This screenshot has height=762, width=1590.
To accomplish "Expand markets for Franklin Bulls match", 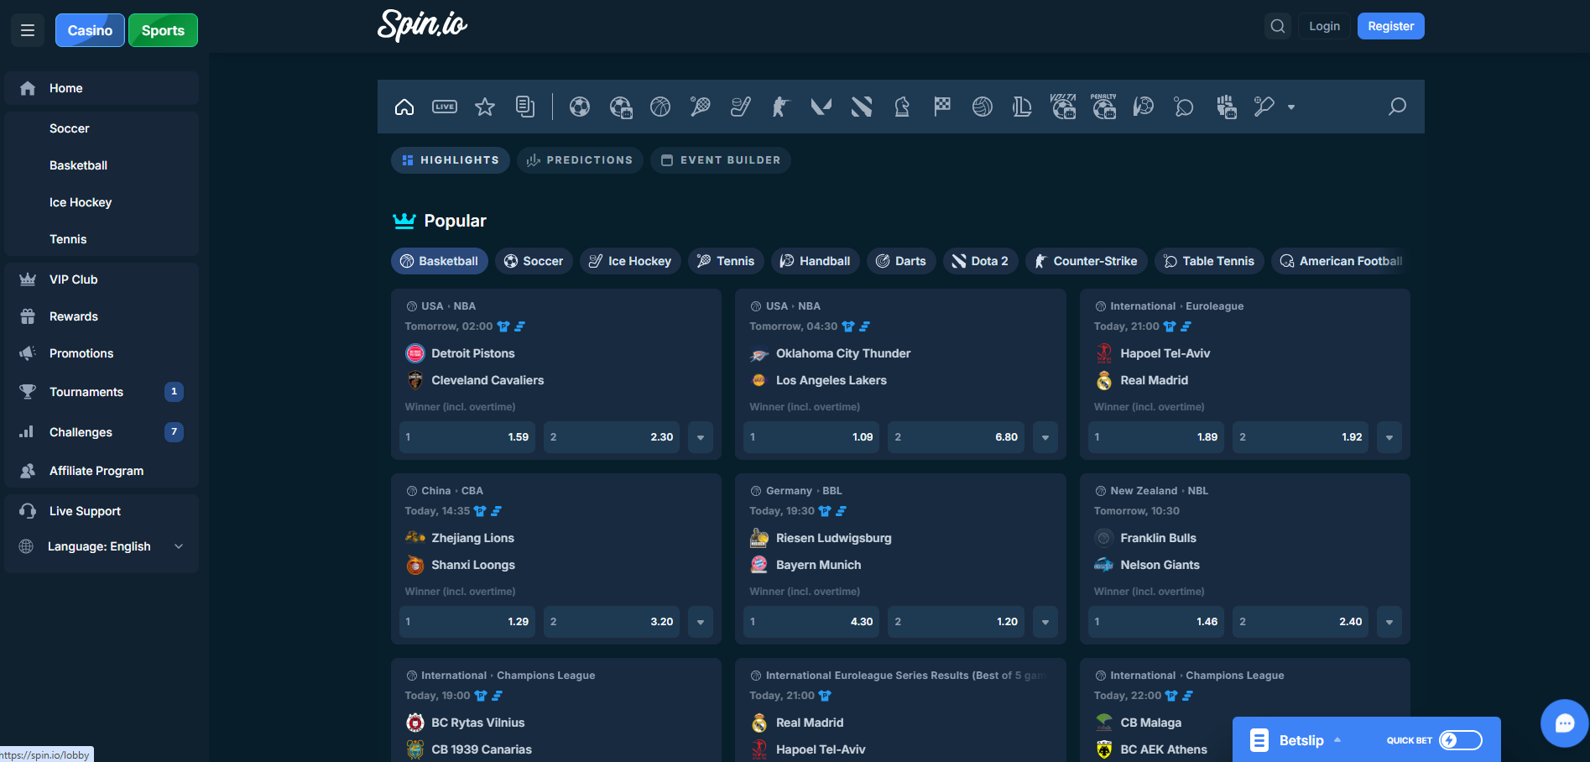I will 1389,622.
